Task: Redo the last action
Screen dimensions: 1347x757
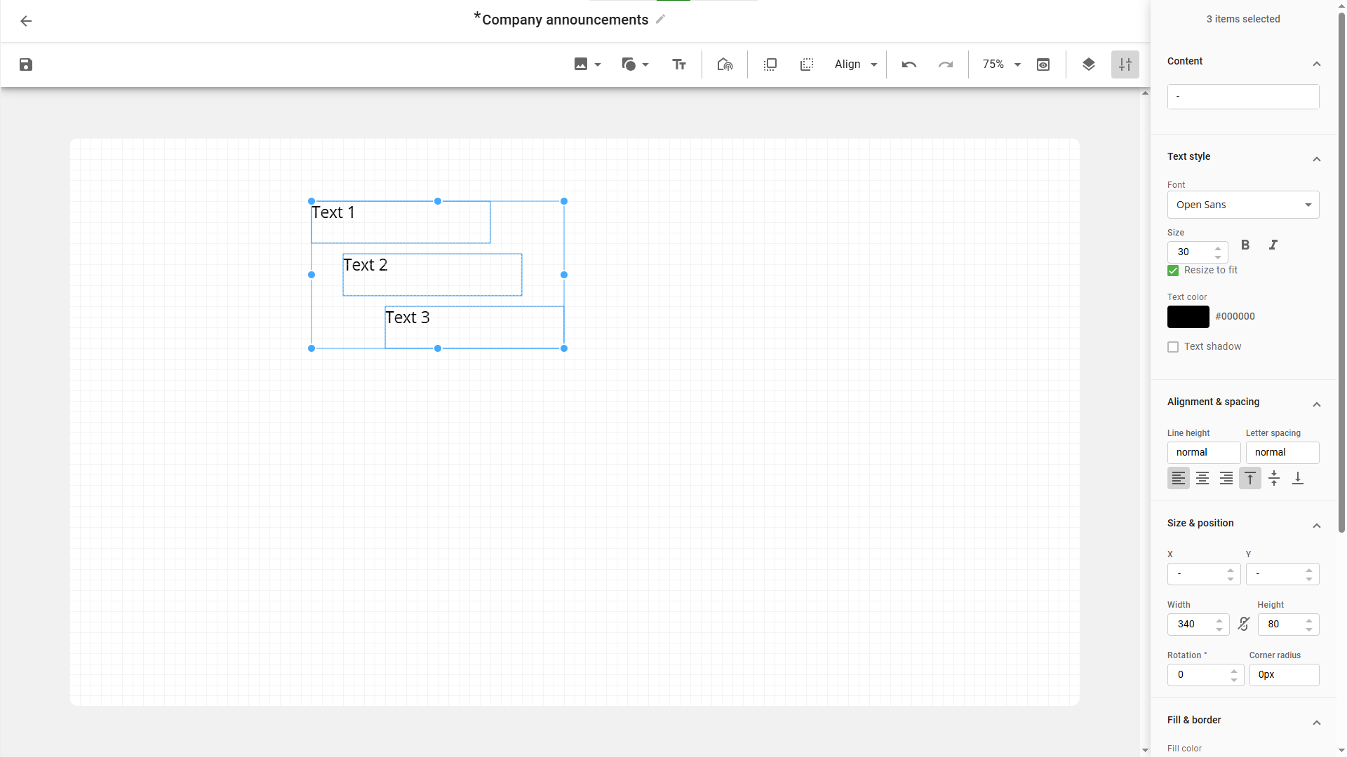Action: point(946,64)
